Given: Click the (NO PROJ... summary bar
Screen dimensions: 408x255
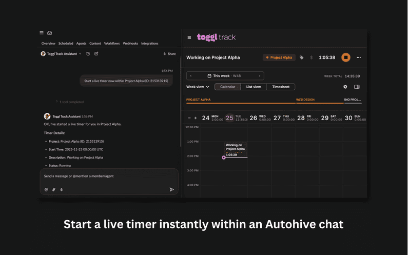Looking at the screenshot, I should [353, 101].
